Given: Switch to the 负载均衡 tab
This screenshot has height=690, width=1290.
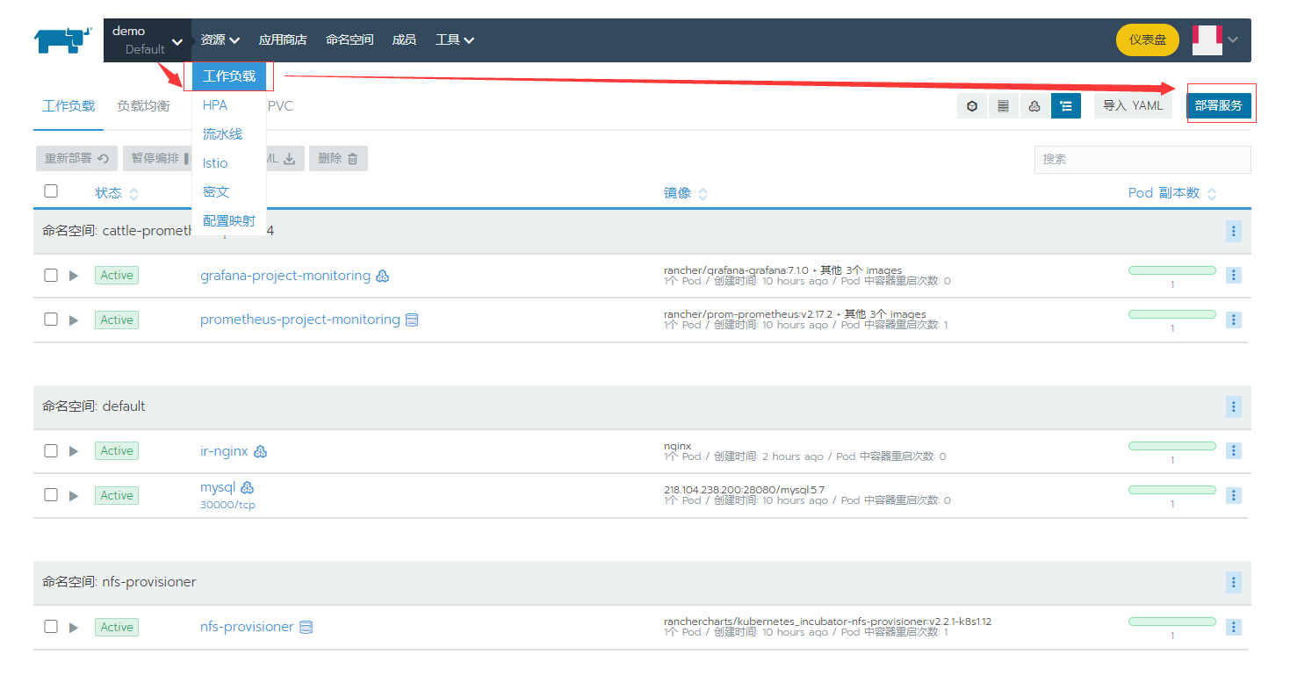Looking at the screenshot, I should point(143,105).
